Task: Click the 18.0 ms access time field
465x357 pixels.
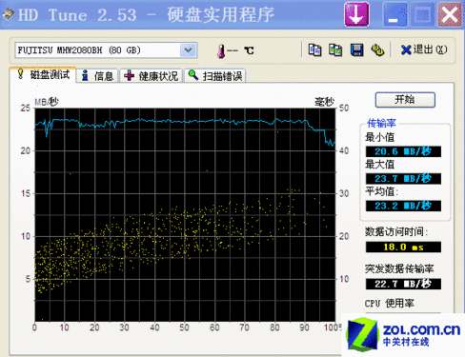Action: point(403,247)
